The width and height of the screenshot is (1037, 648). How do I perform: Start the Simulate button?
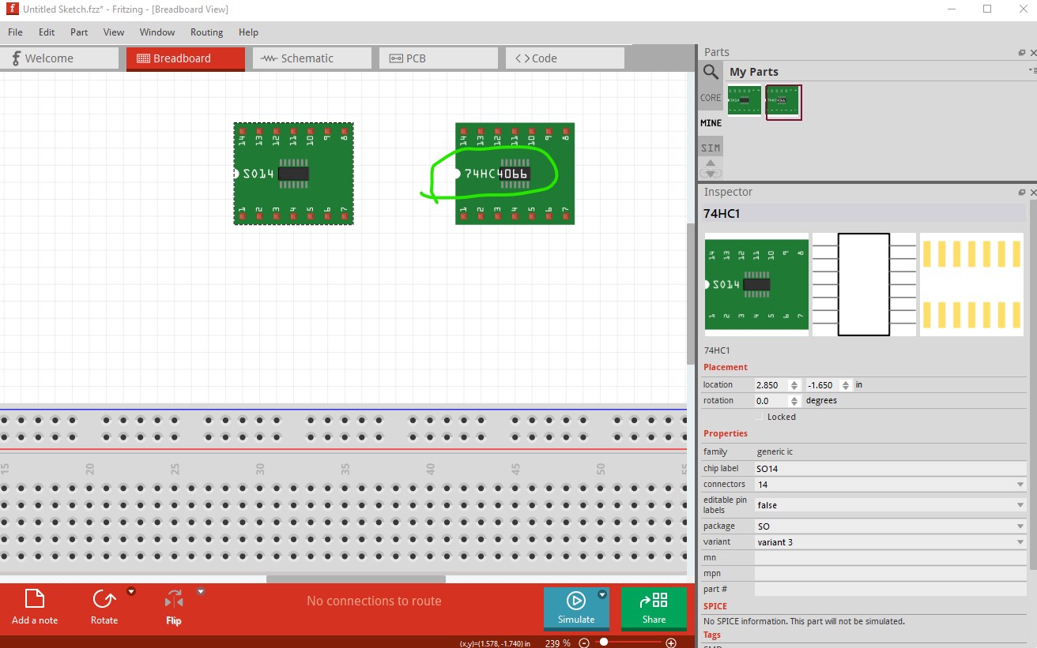click(x=576, y=608)
